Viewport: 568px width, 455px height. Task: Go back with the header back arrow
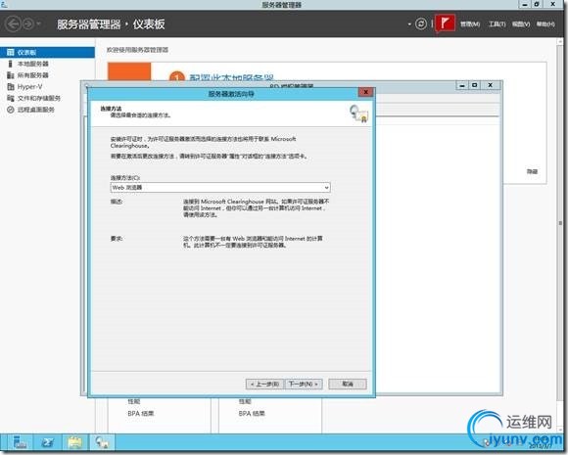pyautogui.click(x=13, y=24)
